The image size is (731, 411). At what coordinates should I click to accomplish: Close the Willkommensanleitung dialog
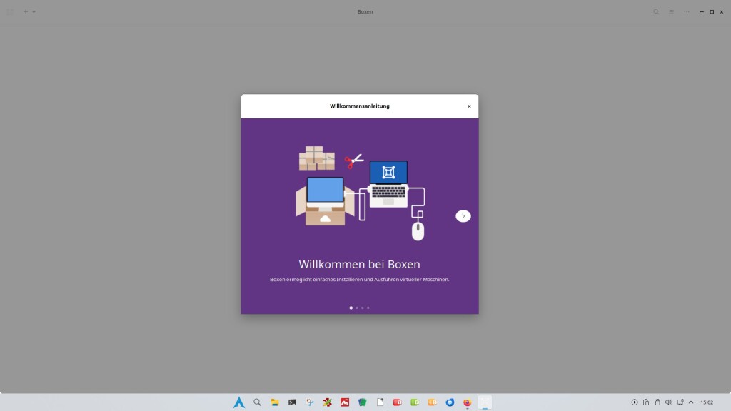pyautogui.click(x=469, y=106)
